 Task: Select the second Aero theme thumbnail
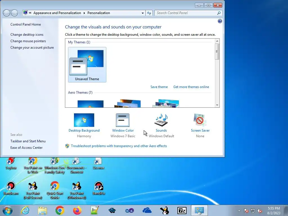(x=127, y=103)
